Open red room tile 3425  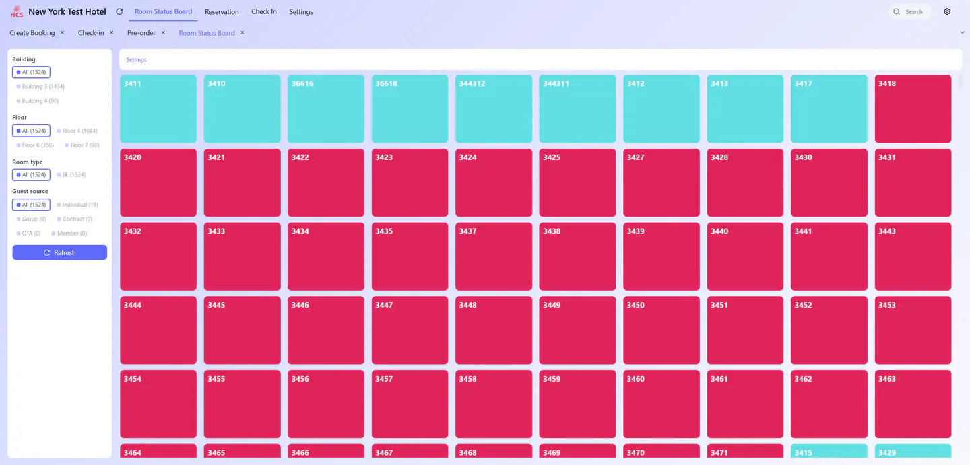578,182
